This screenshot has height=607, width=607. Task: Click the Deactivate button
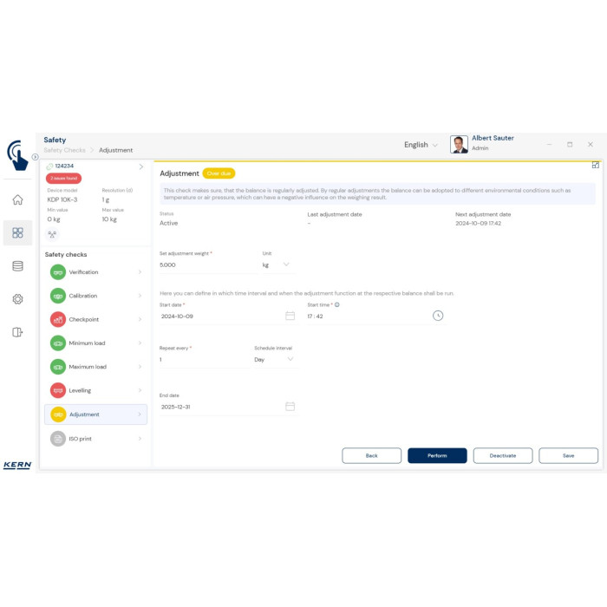(503, 455)
